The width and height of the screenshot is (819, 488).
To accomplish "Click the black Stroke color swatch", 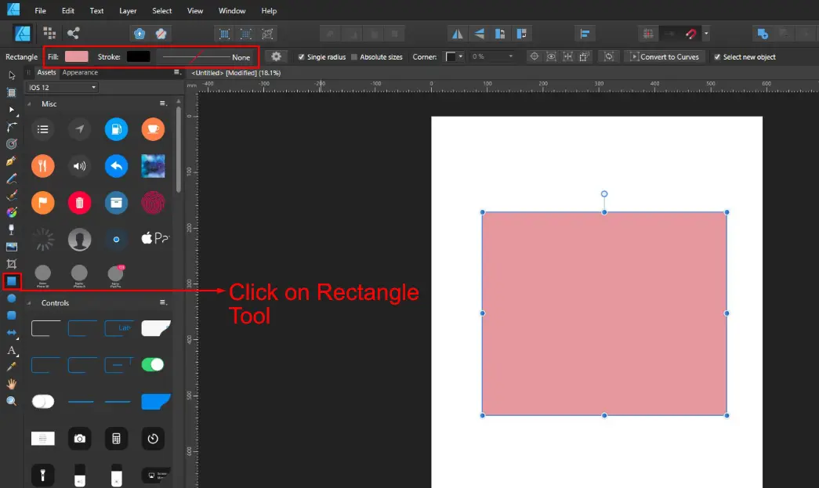I will point(139,56).
